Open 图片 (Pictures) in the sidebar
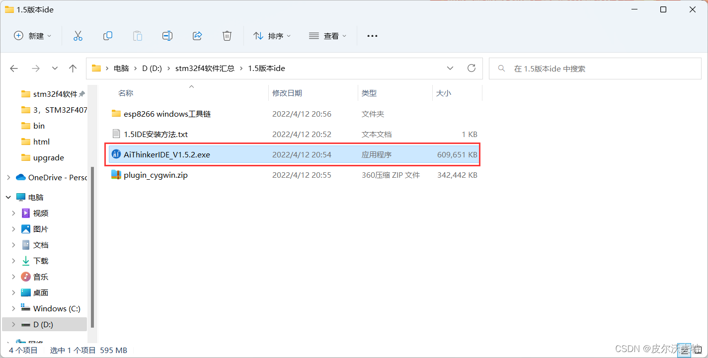Viewport: 708px width, 358px height. coord(41,229)
